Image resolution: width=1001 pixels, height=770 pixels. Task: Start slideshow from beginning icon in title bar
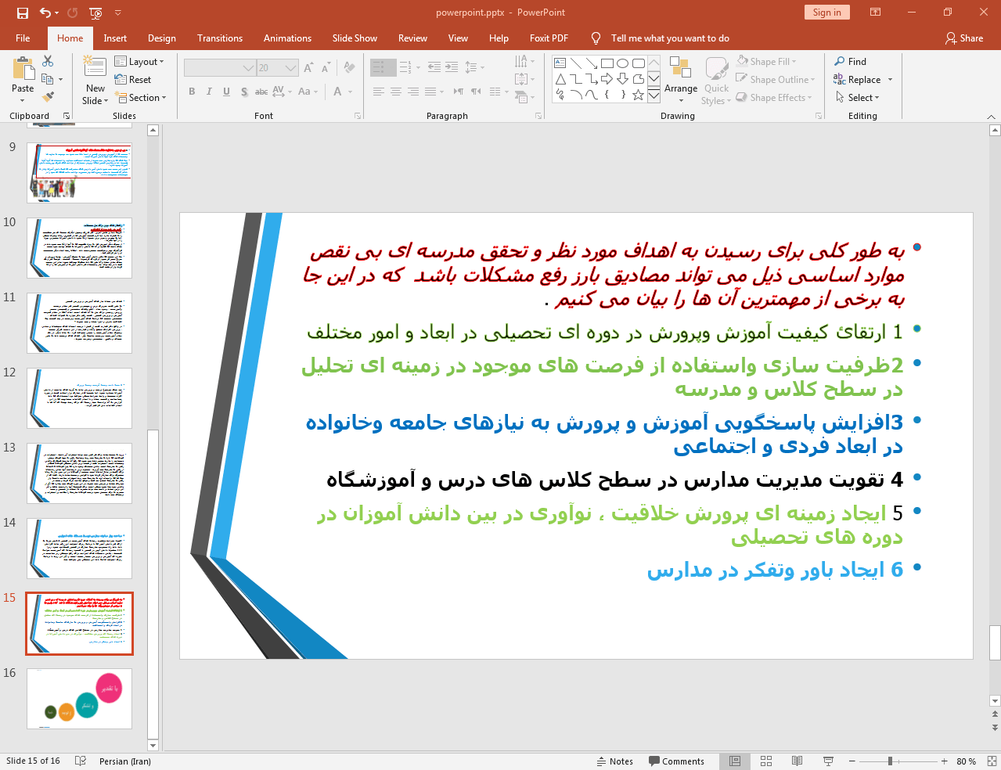(x=95, y=13)
